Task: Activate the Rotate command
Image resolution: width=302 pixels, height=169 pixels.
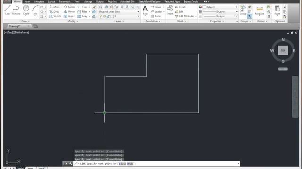Action: click(69, 7)
